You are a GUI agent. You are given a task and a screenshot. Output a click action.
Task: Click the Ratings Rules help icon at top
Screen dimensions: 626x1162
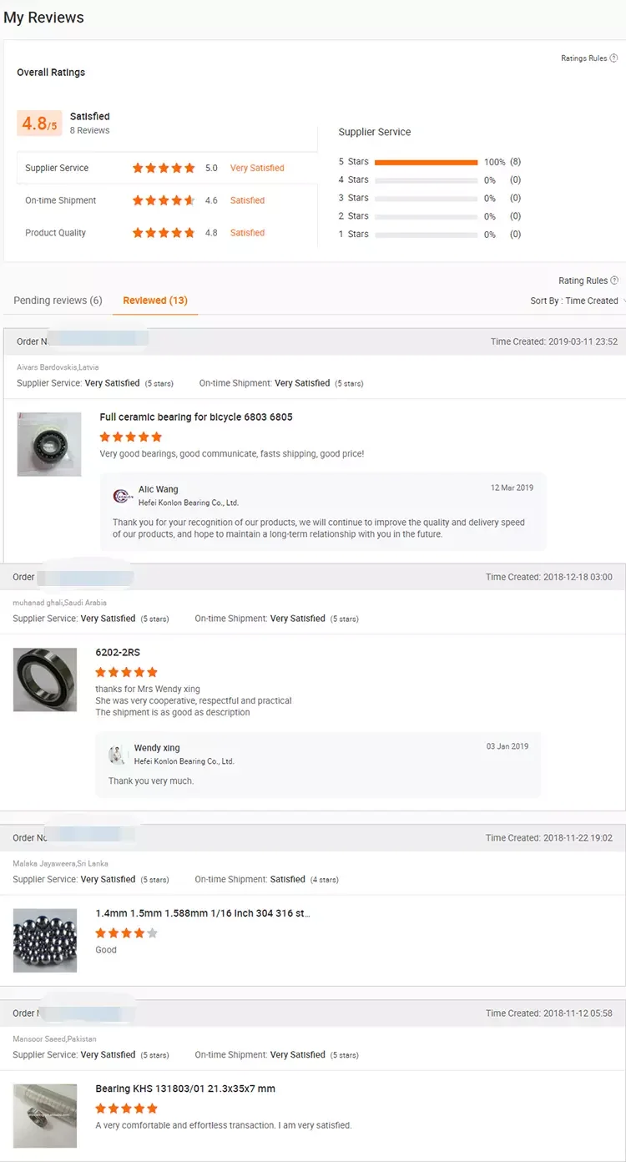click(x=614, y=58)
